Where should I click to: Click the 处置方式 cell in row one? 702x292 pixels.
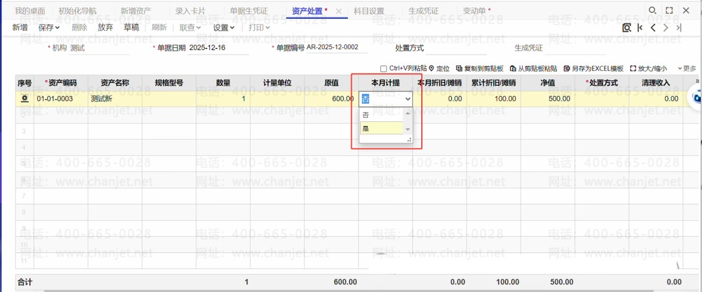pyautogui.click(x=602, y=99)
